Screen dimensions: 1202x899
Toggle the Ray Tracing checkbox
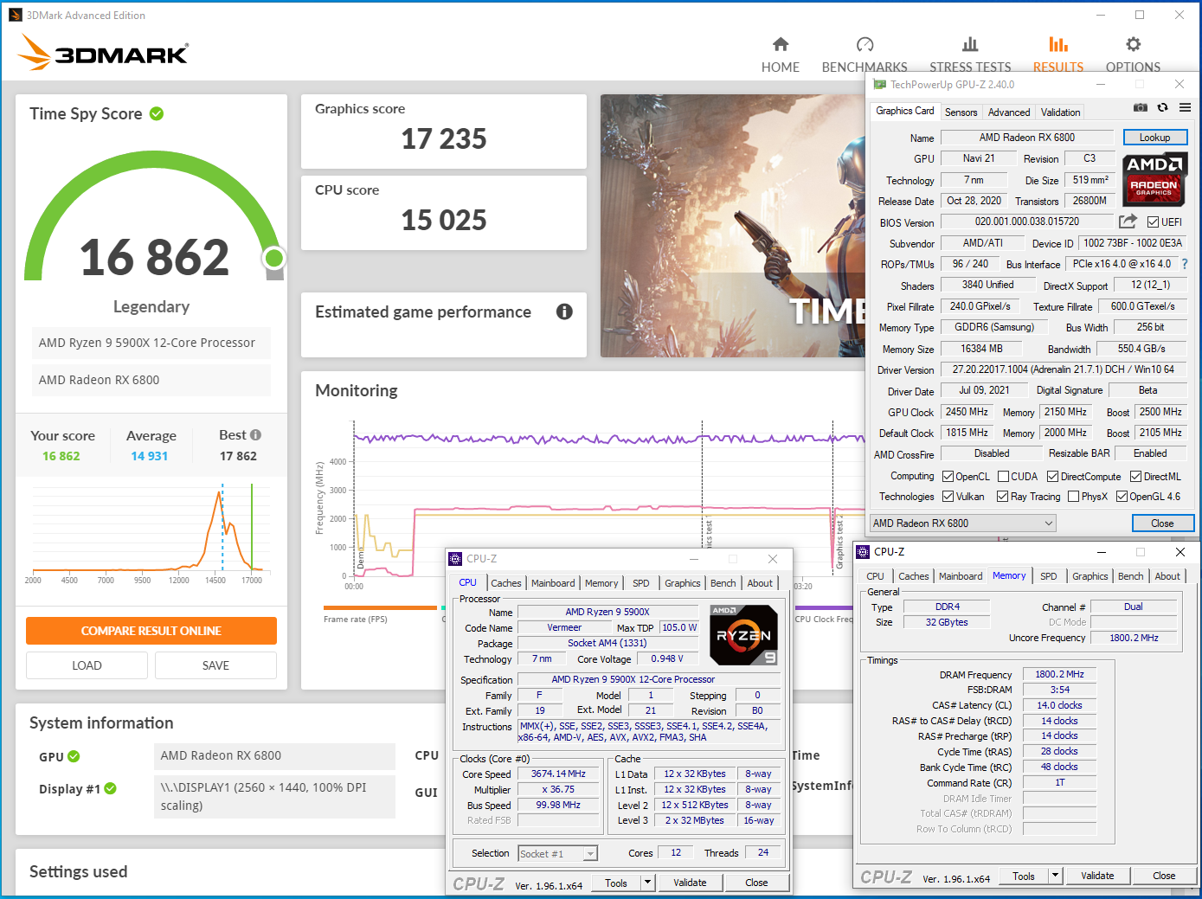[x=1002, y=497]
